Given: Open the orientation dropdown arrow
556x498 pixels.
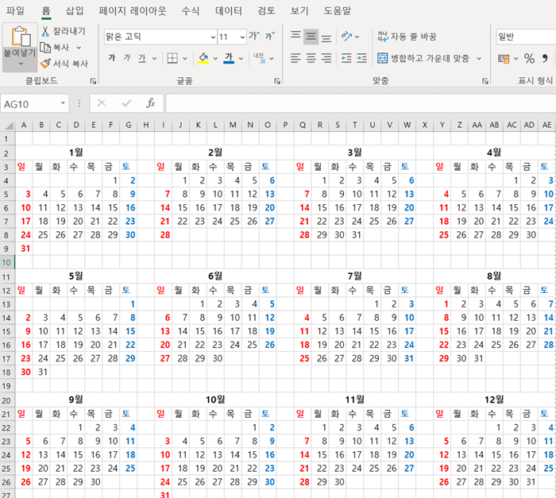Looking at the screenshot, I should pyautogui.click(x=357, y=37).
